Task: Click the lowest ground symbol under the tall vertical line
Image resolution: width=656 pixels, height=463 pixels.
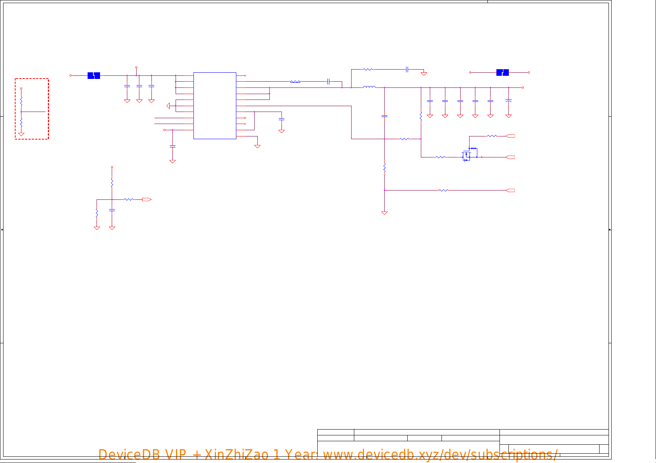Action: pos(384,213)
